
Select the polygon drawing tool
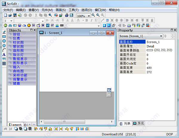4,46
